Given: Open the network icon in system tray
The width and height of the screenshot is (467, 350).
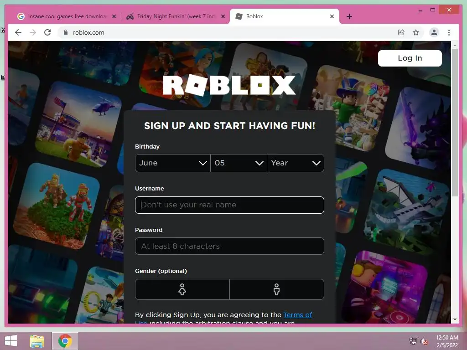Looking at the screenshot, I should [413, 341].
